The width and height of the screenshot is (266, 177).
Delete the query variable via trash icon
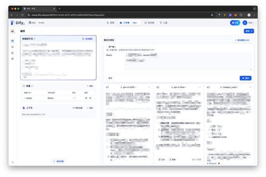[x=90, y=98]
